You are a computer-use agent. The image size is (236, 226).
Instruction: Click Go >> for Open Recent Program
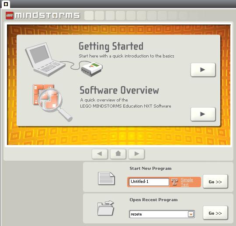tap(215, 213)
